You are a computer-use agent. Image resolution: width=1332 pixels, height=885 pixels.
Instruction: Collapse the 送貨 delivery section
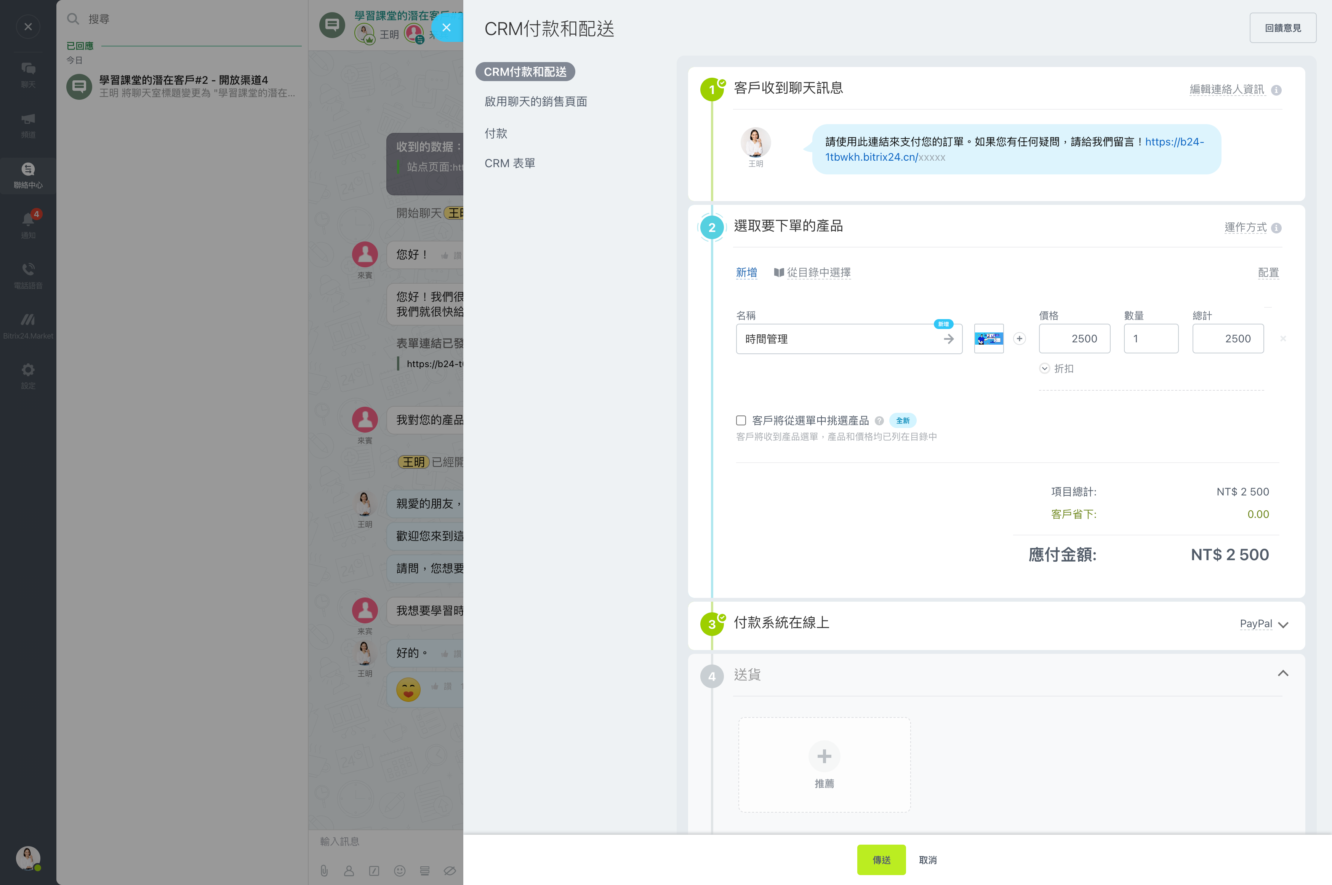(x=1283, y=674)
